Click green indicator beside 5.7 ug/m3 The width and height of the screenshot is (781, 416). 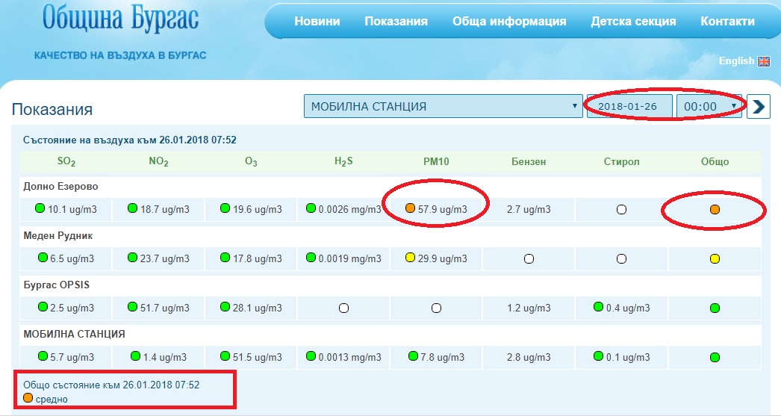[x=43, y=356]
